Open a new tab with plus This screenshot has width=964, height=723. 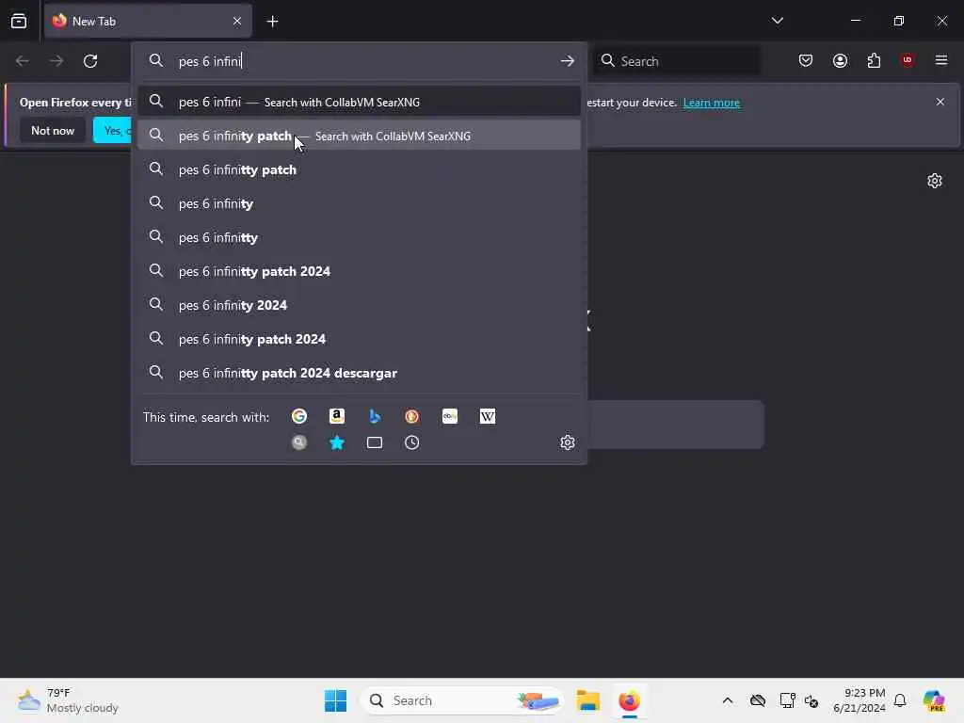pyautogui.click(x=272, y=22)
